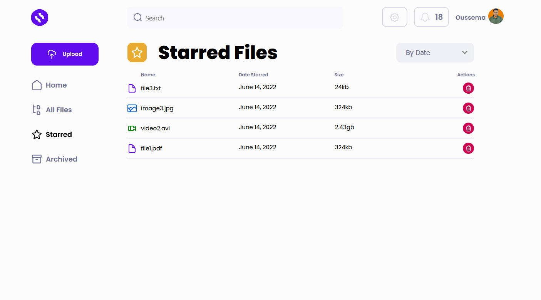Click the Starred Files heading
The height and width of the screenshot is (300, 541).
click(x=218, y=52)
